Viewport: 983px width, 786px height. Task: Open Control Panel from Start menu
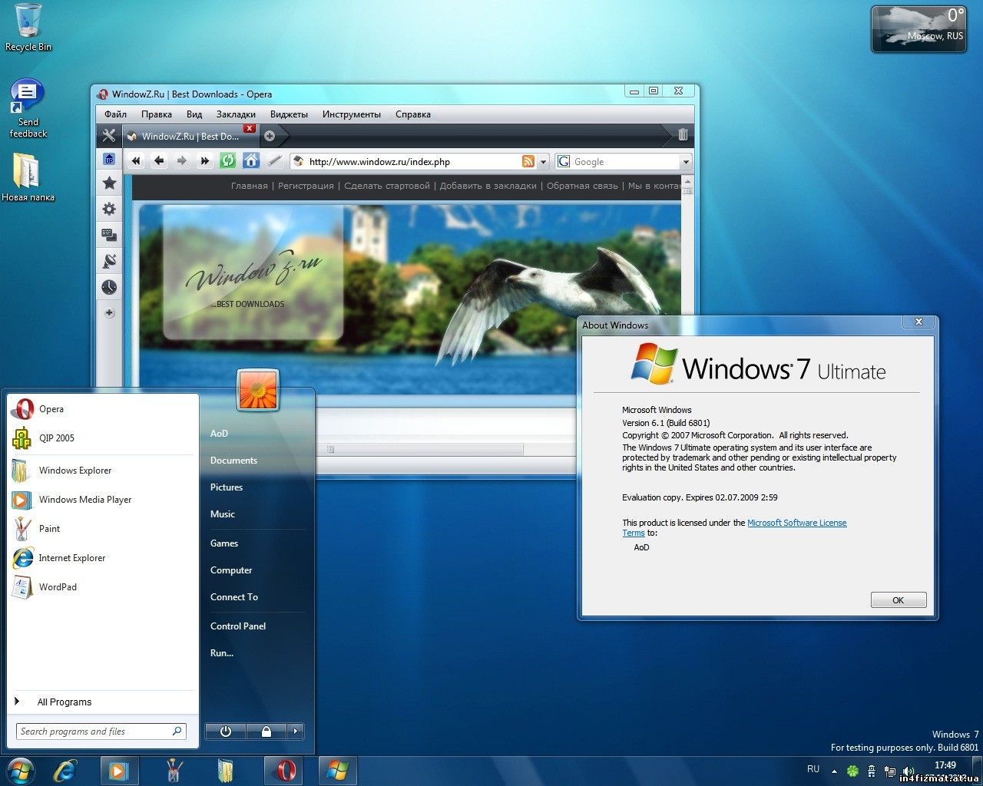pos(238,626)
